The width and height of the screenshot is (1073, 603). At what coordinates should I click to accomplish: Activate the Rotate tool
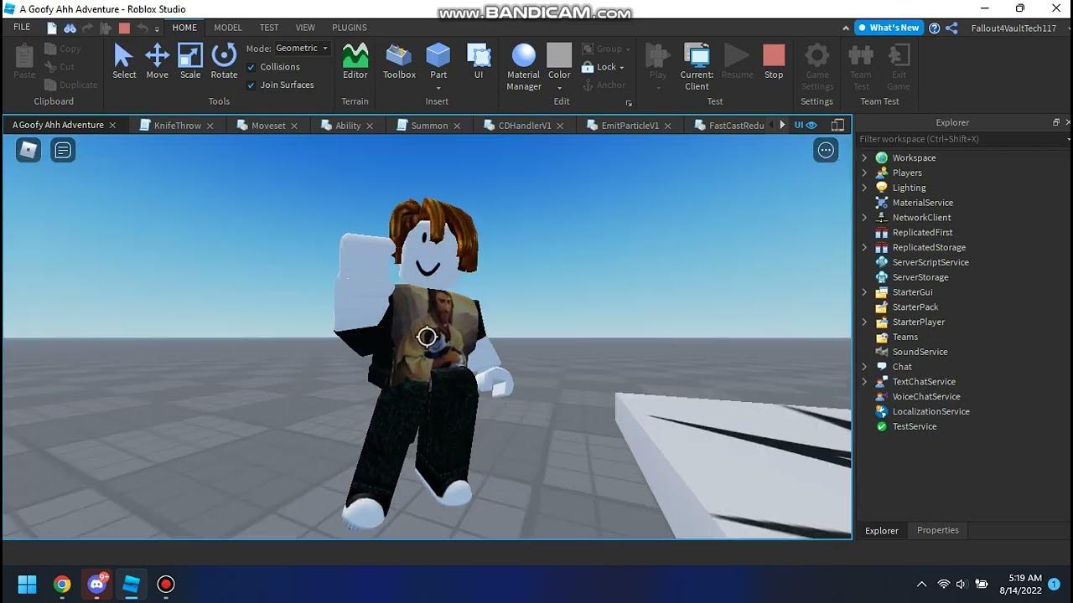tap(224, 62)
